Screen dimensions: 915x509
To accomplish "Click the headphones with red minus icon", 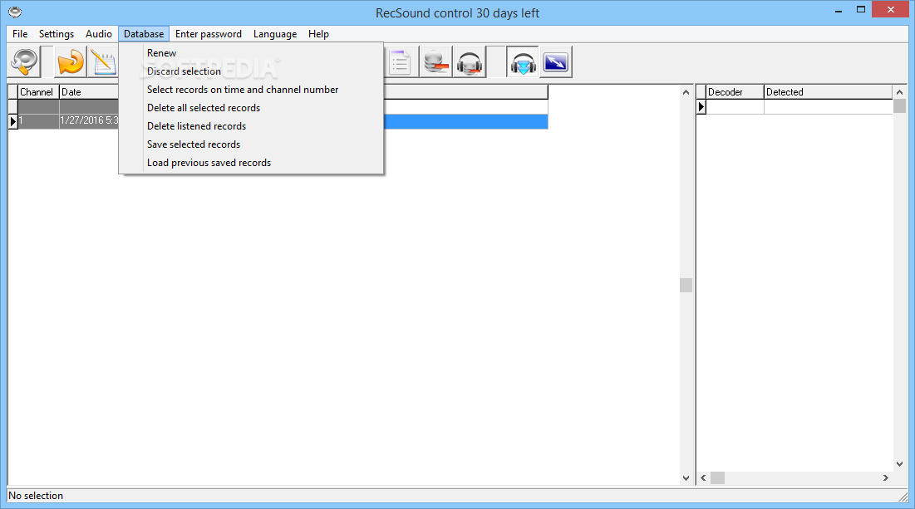I will pyautogui.click(x=470, y=61).
